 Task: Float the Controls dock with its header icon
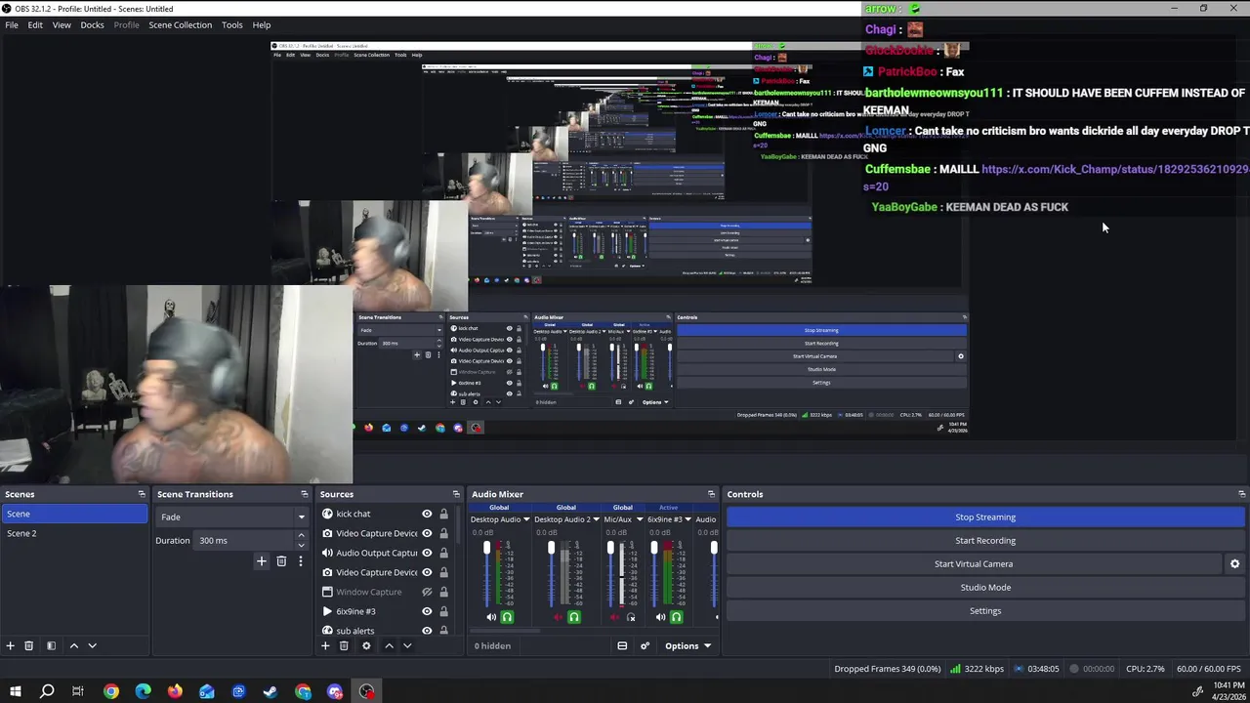point(1241,494)
